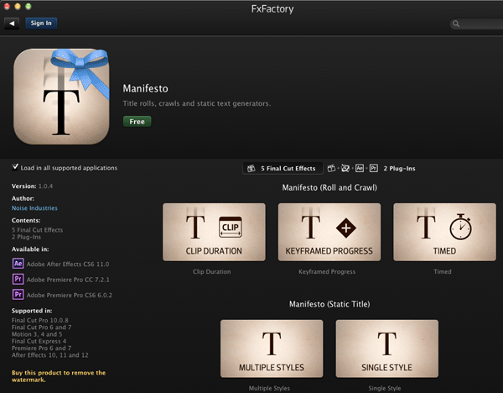Click Final Cut Pro 10.0.8 text

[39, 320]
